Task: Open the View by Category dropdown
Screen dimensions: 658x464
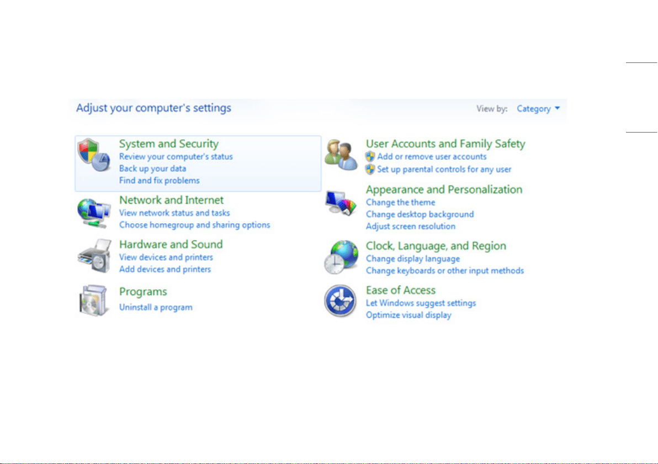Action: 538,109
